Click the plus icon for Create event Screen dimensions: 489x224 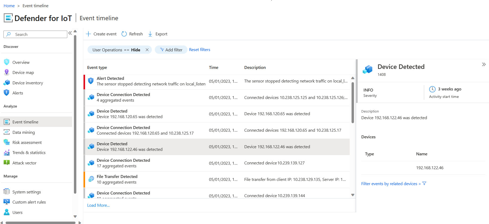[89, 34]
